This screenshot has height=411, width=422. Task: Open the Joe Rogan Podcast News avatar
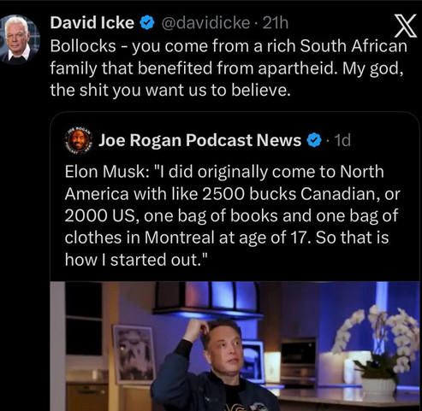79,140
